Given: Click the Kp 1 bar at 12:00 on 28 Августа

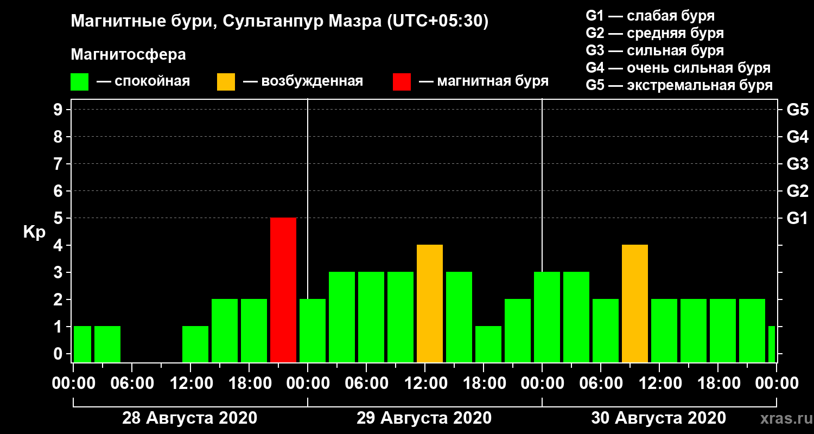Looking at the screenshot, I should (195, 344).
